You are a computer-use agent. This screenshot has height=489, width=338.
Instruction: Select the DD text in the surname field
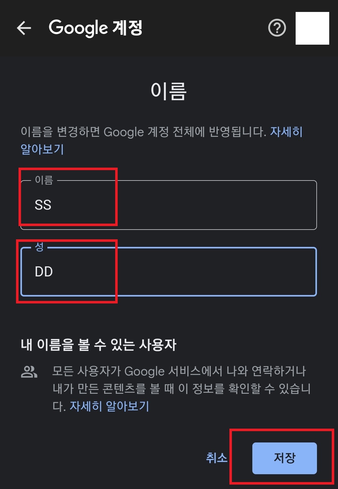point(44,271)
